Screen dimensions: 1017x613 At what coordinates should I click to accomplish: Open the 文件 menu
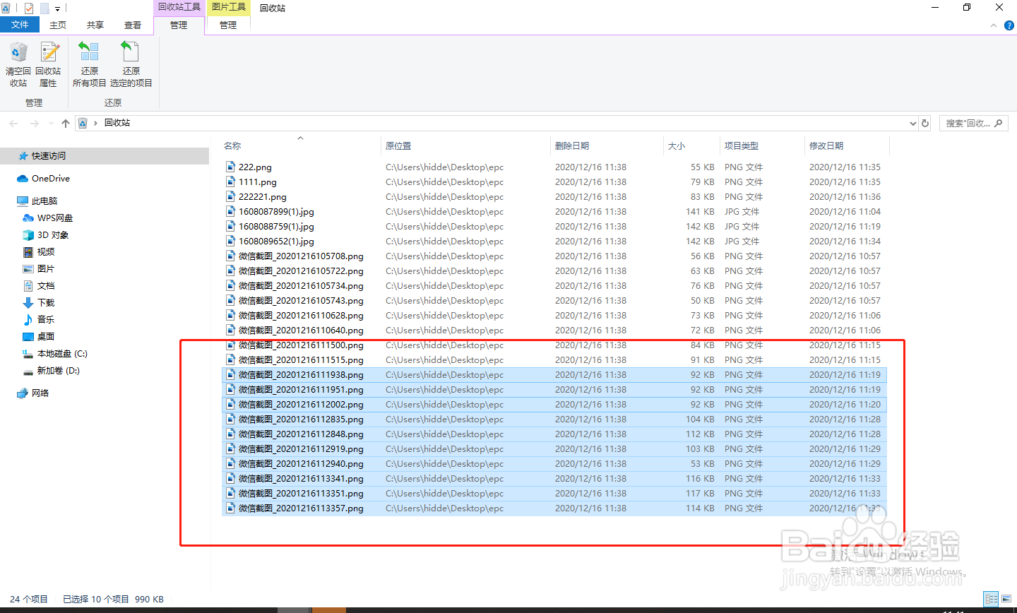tap(20, 25)
